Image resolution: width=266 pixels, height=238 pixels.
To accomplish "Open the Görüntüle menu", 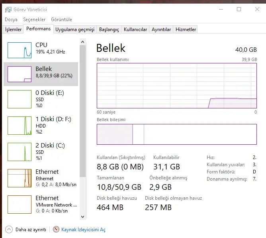I will (x=61, y=20).
